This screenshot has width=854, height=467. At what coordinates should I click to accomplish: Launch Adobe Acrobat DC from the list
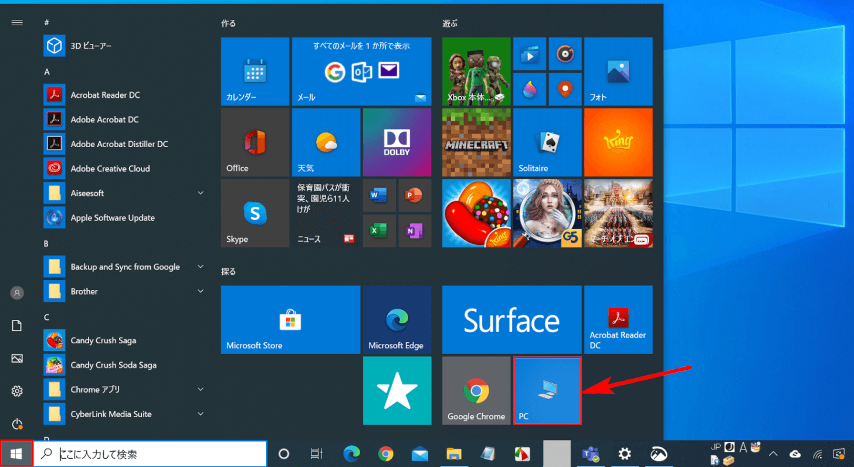point(124,120)
